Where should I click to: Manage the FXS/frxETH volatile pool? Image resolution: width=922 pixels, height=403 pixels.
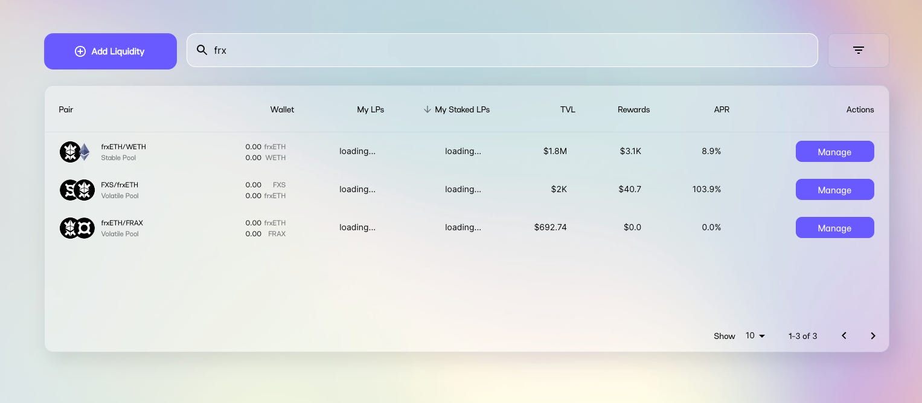point(834,190)
